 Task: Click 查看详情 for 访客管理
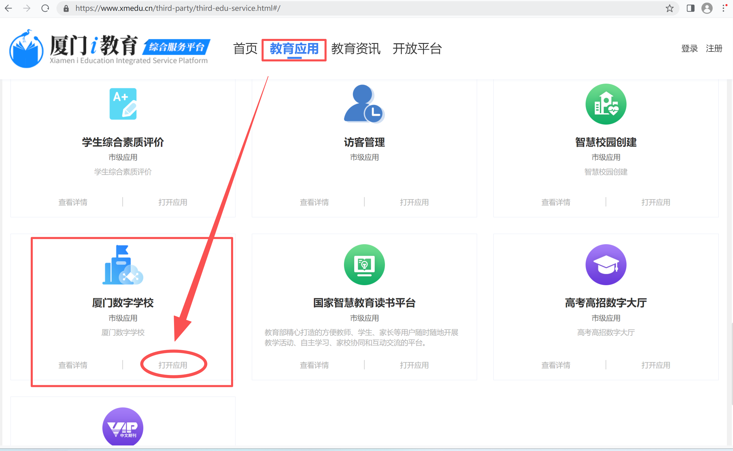[314, 202]
